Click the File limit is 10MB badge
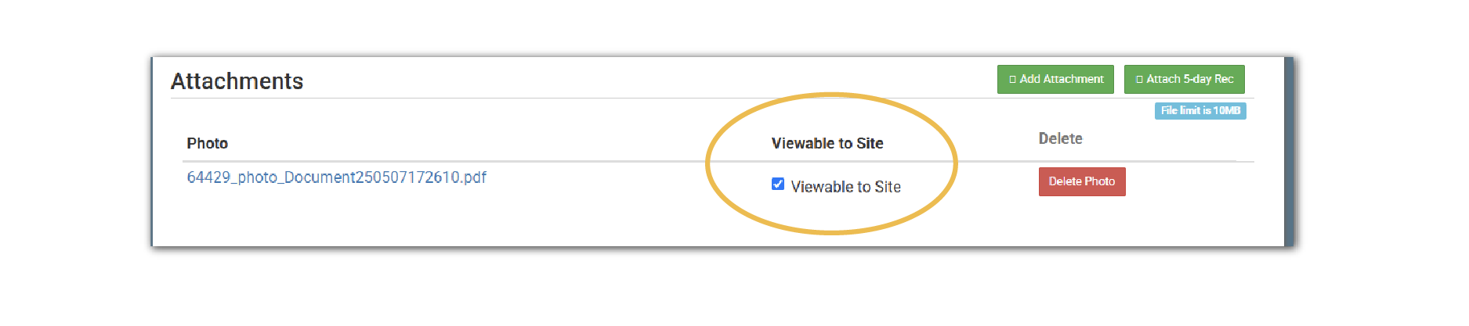The height and width of the screenshot is (326, 1469). coord(1199,111)
